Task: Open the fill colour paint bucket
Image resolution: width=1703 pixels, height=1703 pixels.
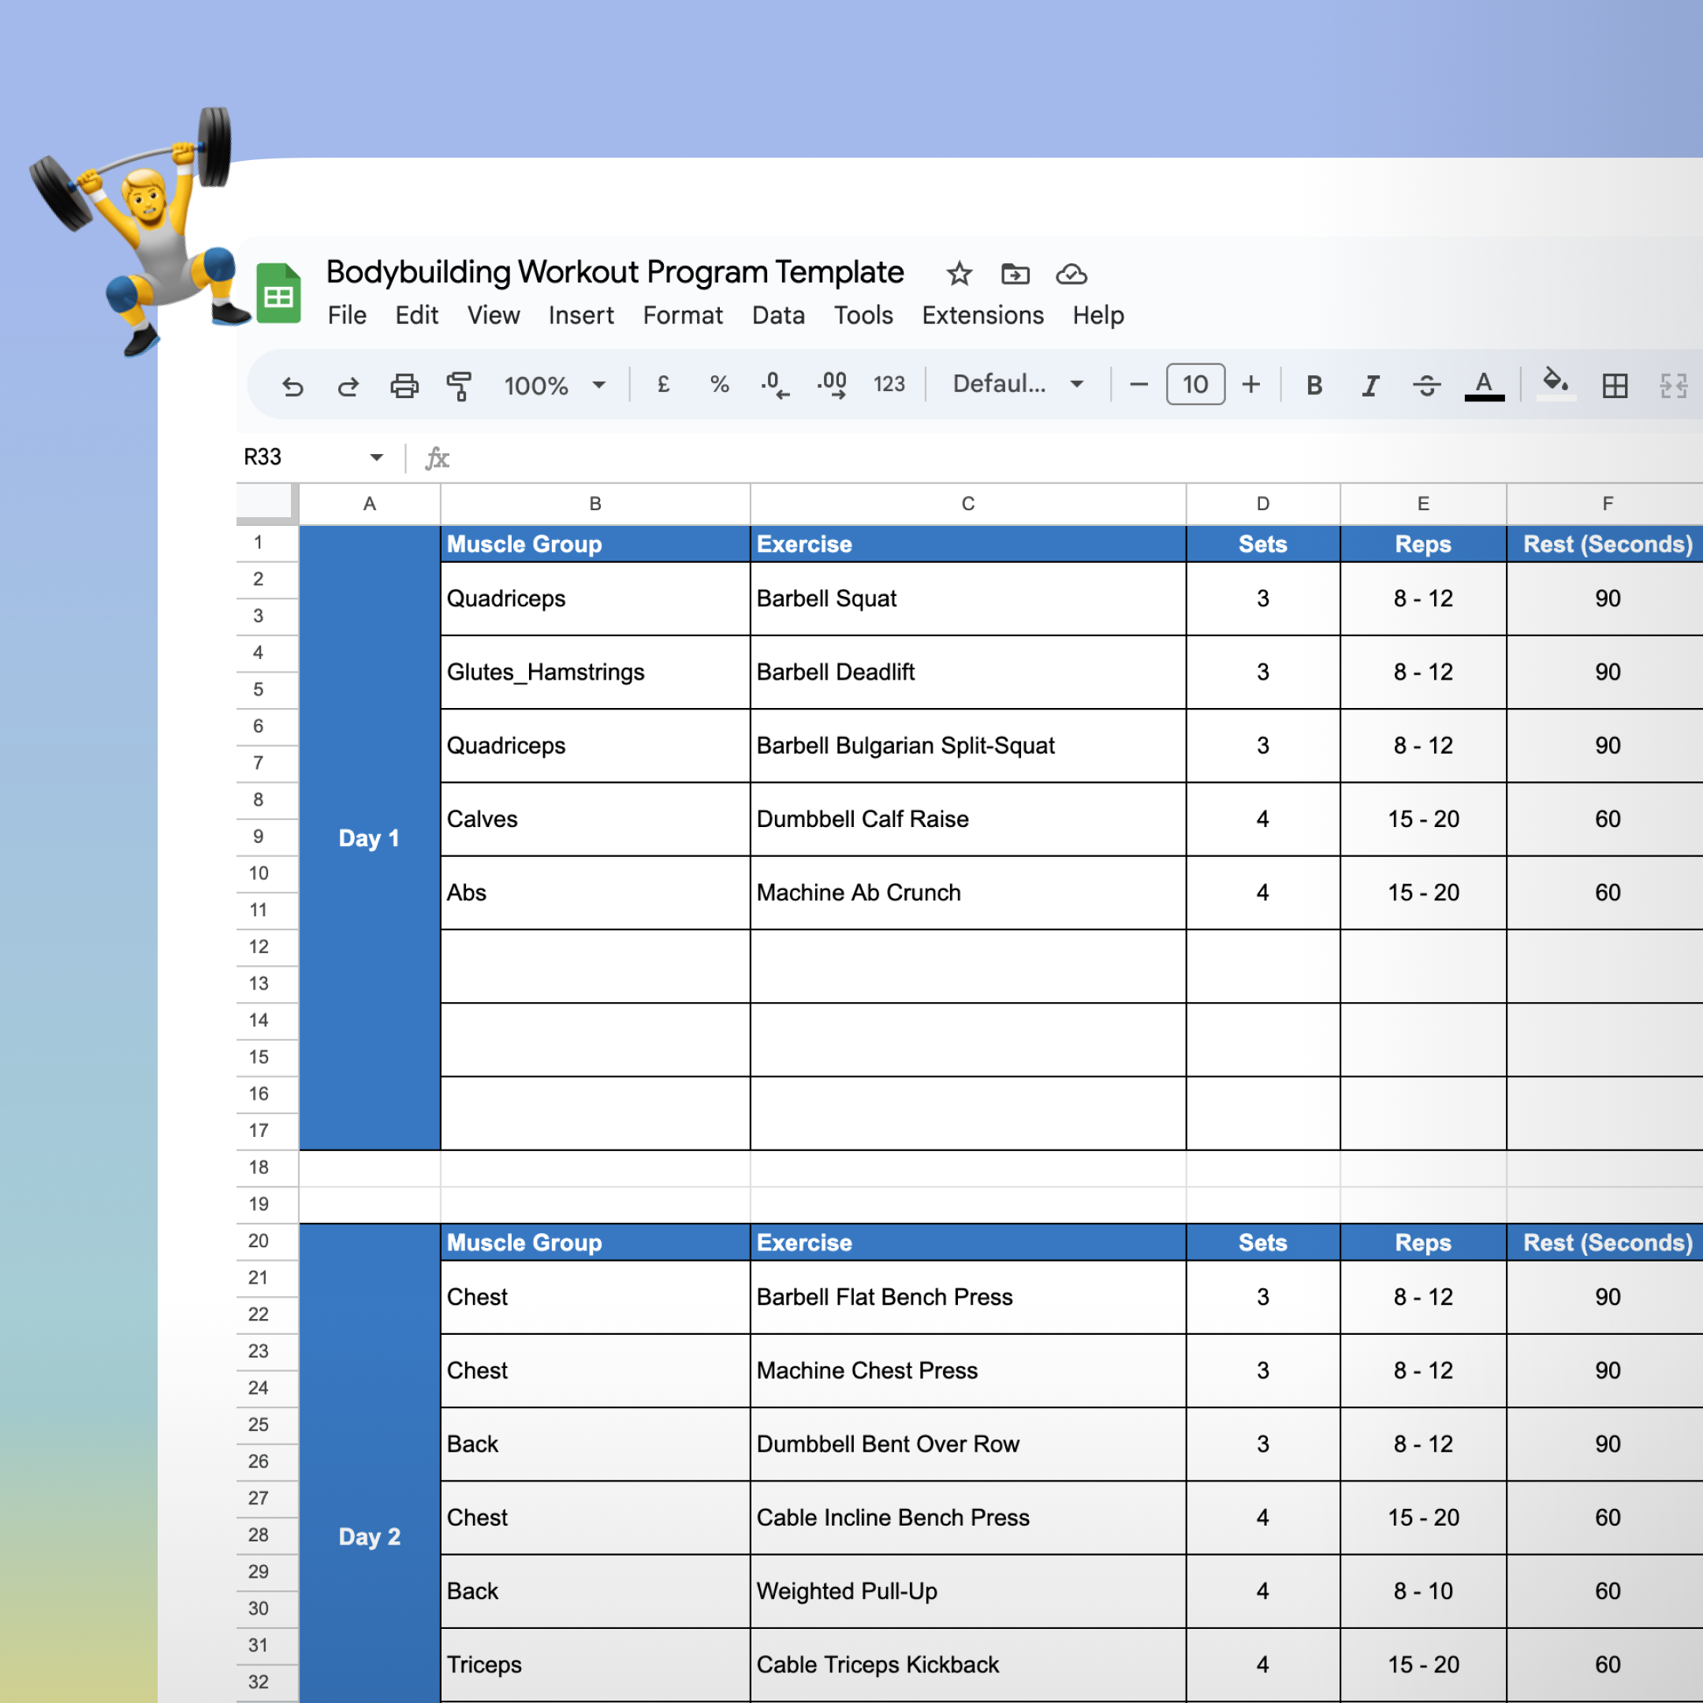Action: (x=1555, y=383)
